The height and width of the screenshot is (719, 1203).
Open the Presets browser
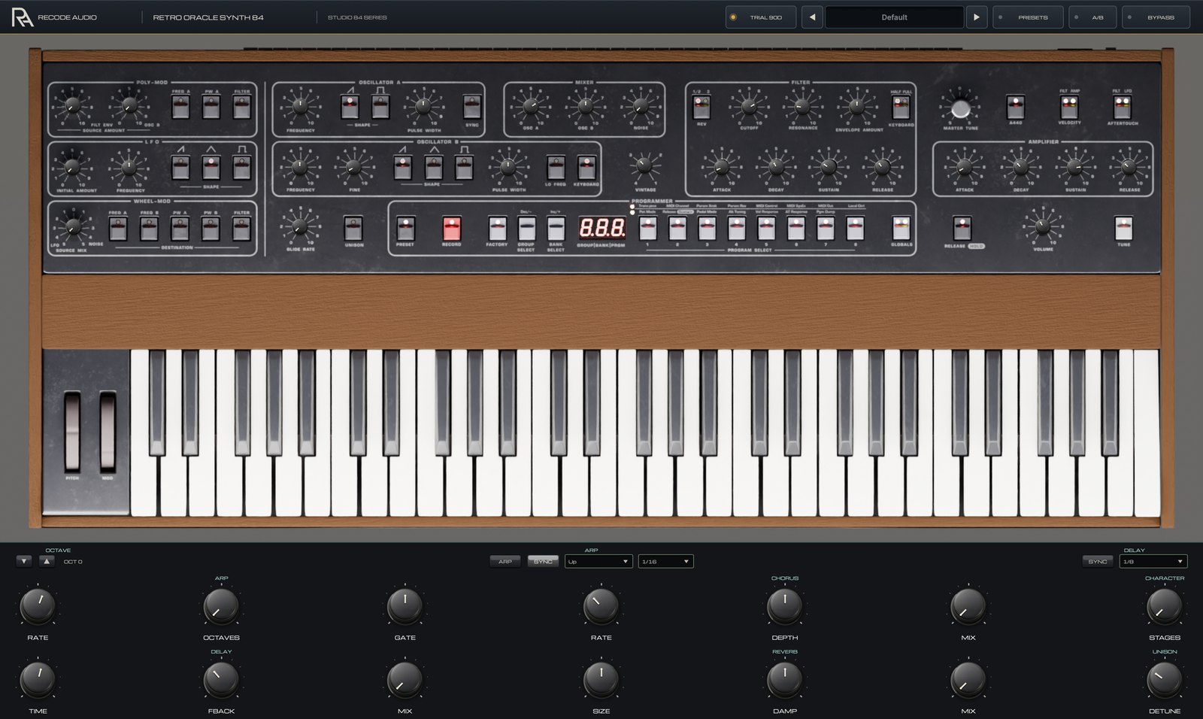1028,17
